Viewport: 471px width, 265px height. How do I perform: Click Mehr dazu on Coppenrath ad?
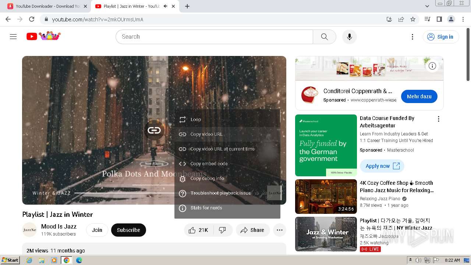tap(419, 96)
